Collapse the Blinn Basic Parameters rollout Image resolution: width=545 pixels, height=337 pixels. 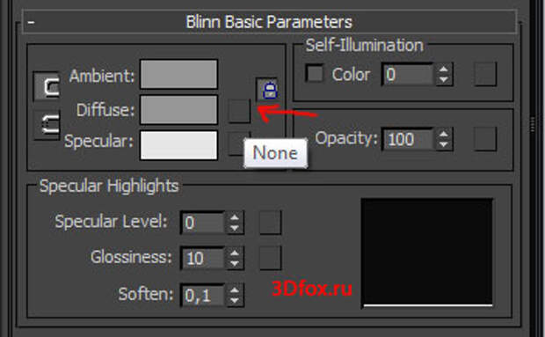coord(32,23)
